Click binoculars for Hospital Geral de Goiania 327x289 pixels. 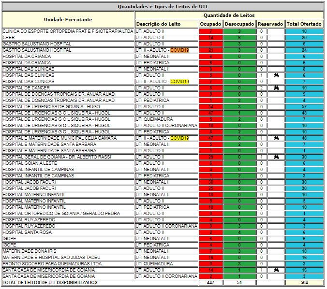276,157
